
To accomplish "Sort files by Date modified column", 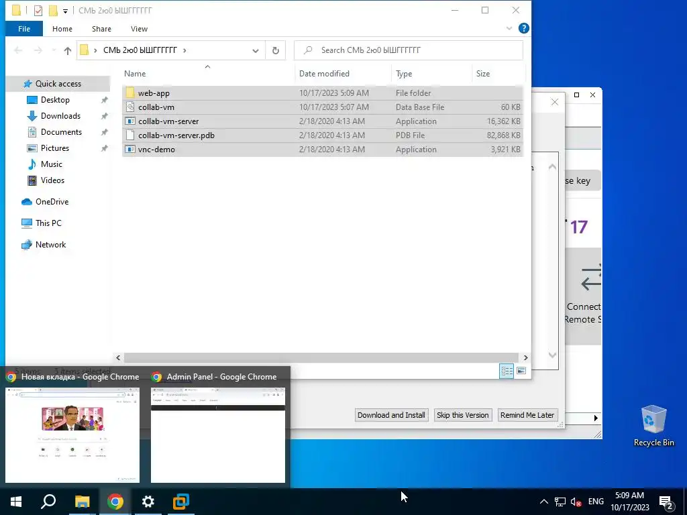I will (324, 74).
